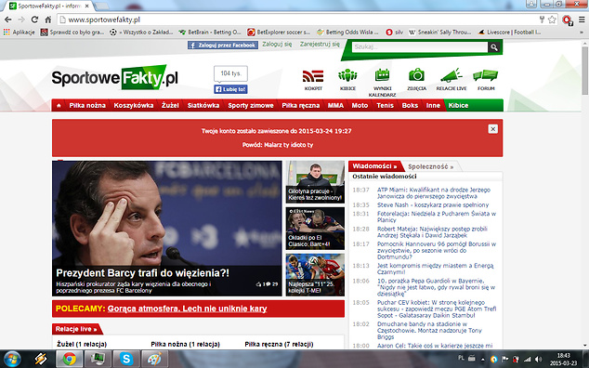The height and width of the screenshot is (368, 589).
Task: Open the Wyniki Kalendarz calendar icon
Action: pos(382,75)
